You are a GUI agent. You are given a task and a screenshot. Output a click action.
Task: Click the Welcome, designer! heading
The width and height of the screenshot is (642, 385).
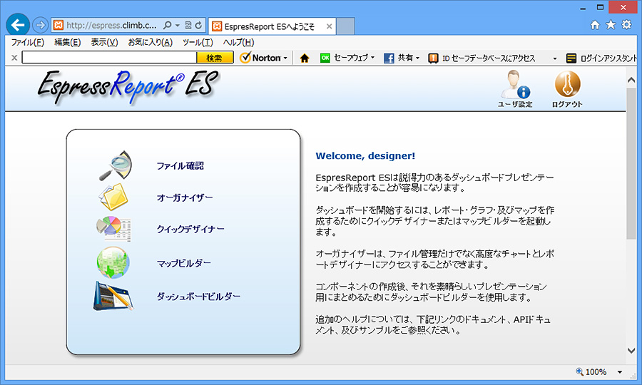(365, 156)
